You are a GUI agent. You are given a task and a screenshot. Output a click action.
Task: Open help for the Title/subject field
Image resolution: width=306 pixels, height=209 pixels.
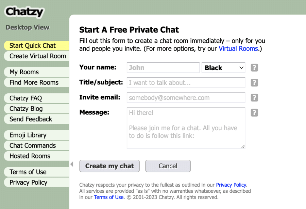coord(254,82)
